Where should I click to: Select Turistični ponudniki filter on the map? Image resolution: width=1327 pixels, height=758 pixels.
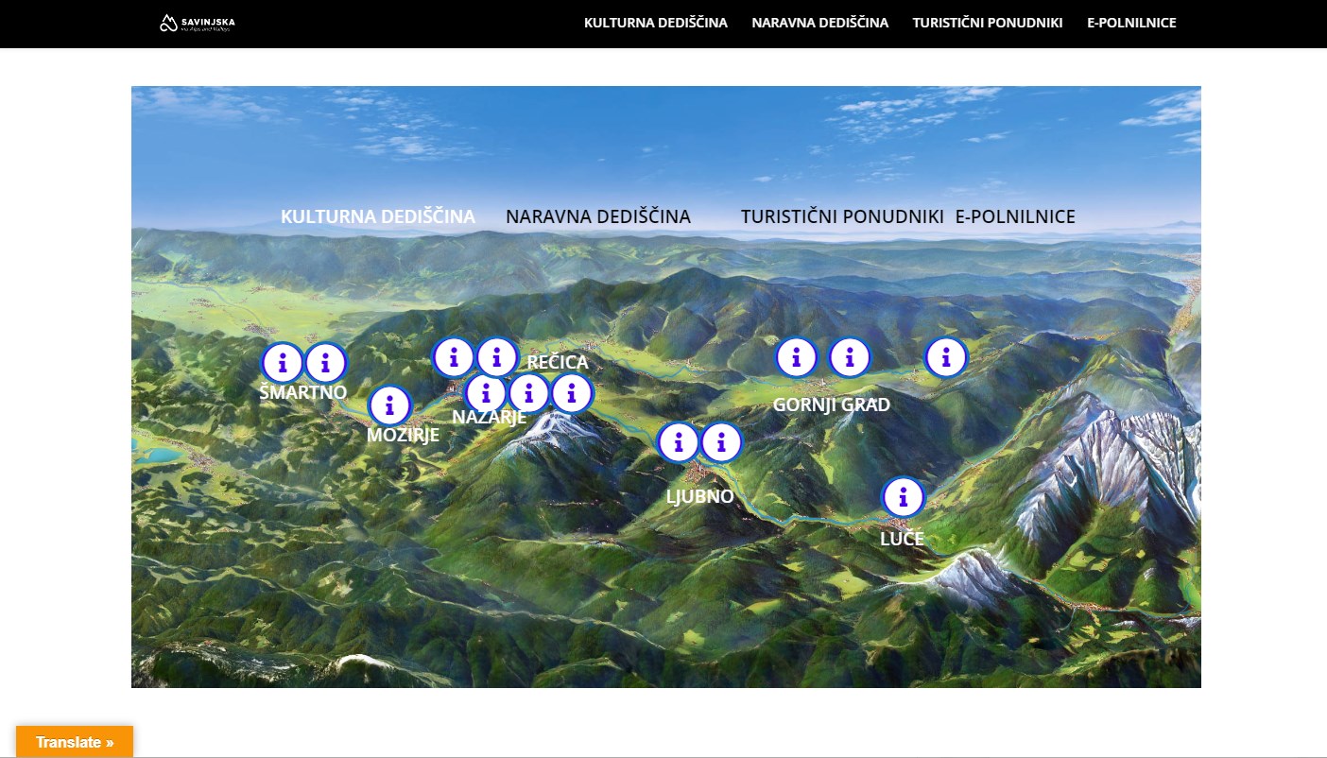842,216
